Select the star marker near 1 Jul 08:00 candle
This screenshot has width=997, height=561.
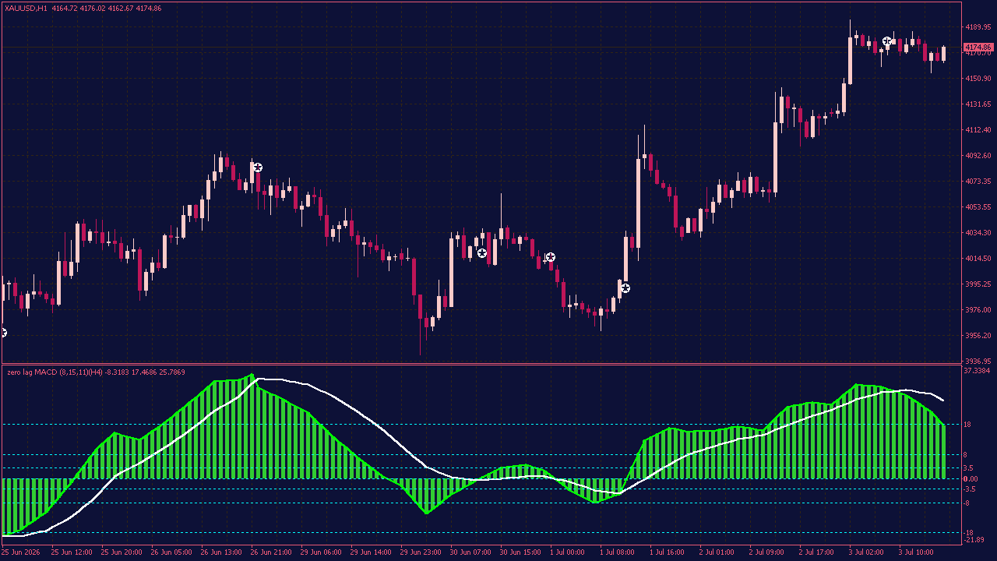point(625,288)
